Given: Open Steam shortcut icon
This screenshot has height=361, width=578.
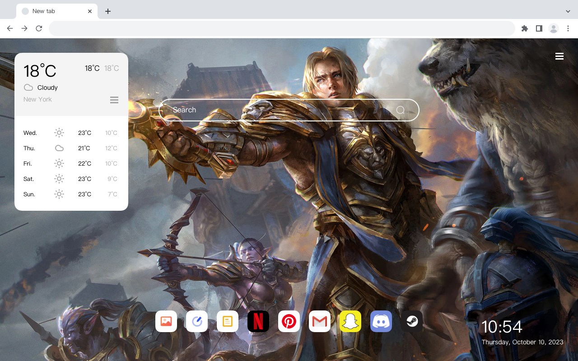Looking at the screenshot, I should pos(412,321).
